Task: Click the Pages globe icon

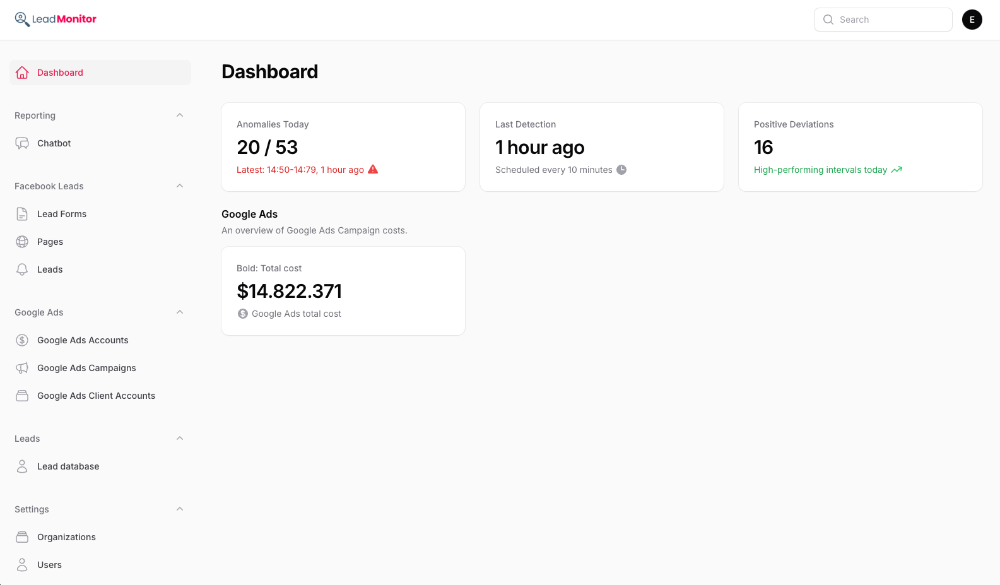Action: tap(22, 242)
